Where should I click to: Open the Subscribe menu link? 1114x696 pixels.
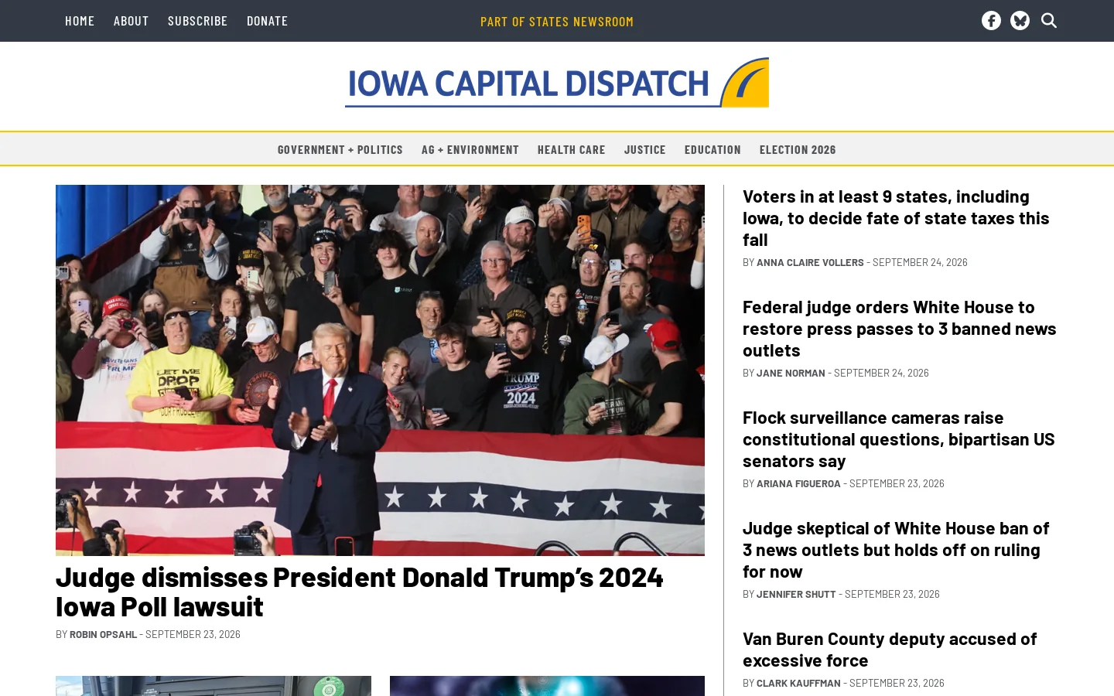point(197,21)
